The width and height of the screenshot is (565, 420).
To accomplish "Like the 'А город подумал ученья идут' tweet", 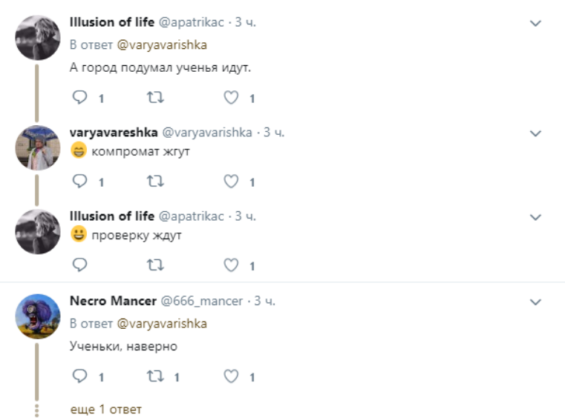I will click(x=232, y=97).
